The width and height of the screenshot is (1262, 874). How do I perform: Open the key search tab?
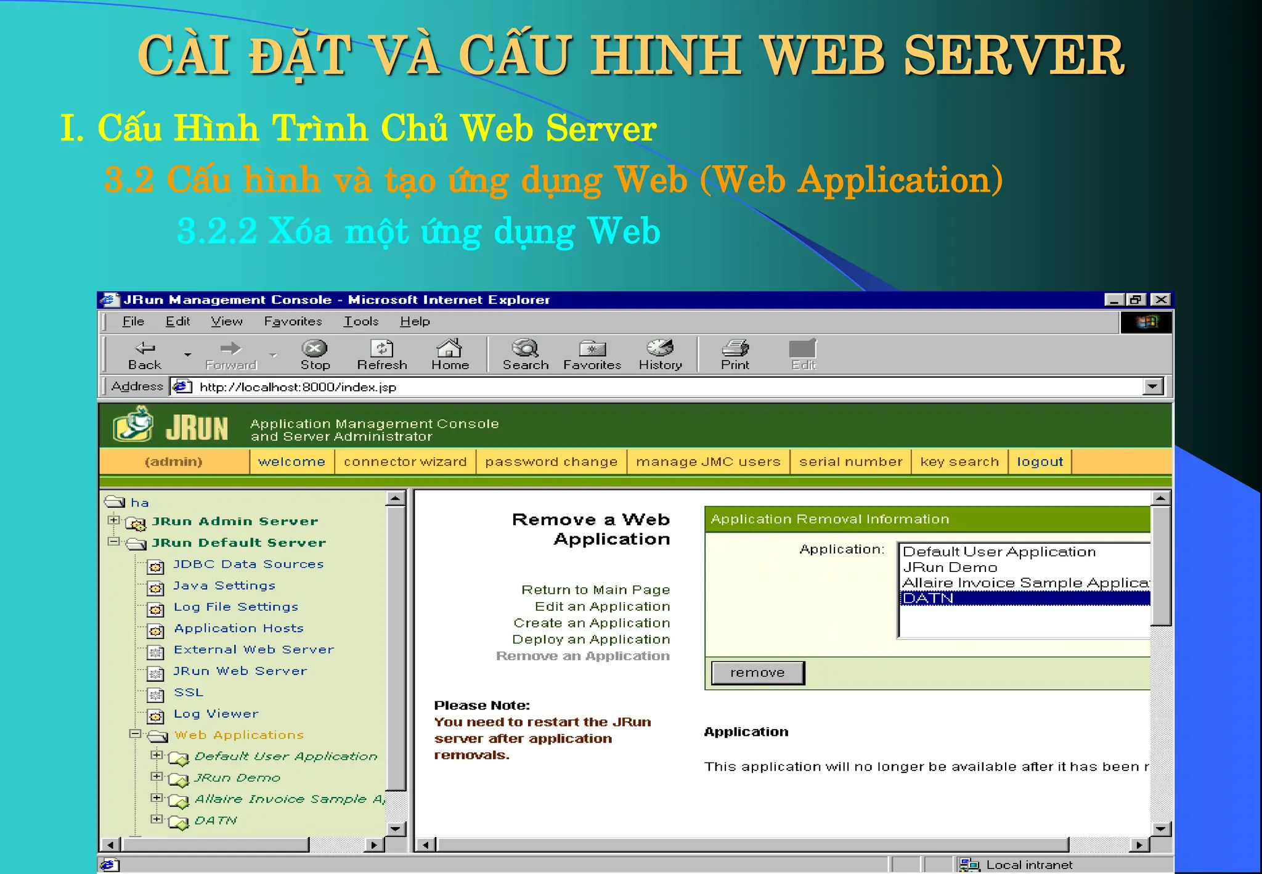click(959, 462)
